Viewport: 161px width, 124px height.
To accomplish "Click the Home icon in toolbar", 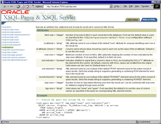I will click(27, 6).
